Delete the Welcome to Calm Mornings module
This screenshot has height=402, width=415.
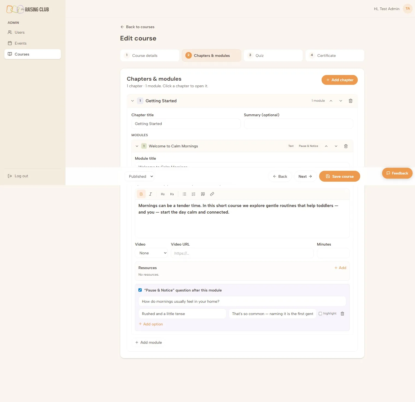(x=346, y=146)
